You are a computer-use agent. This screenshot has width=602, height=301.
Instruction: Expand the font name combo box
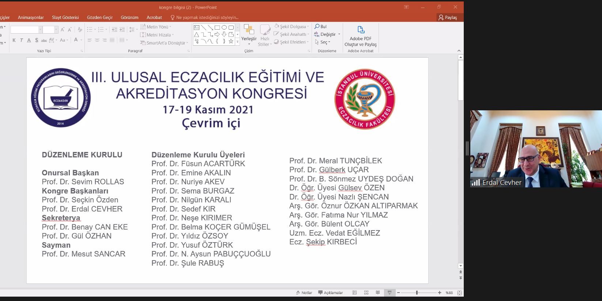(40, 30)
